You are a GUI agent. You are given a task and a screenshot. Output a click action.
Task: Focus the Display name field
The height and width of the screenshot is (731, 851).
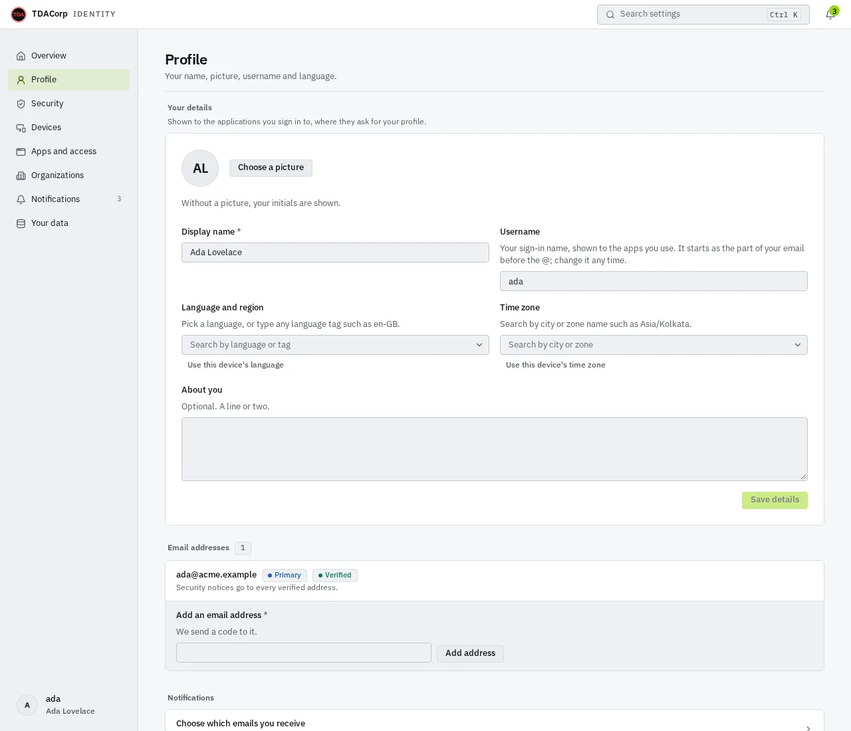pyautogui.click(x=335, y=253)
